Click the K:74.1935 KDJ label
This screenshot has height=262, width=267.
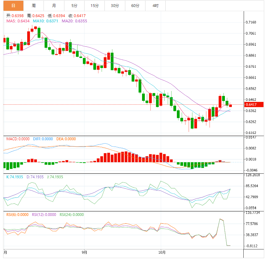pos(15,177)
